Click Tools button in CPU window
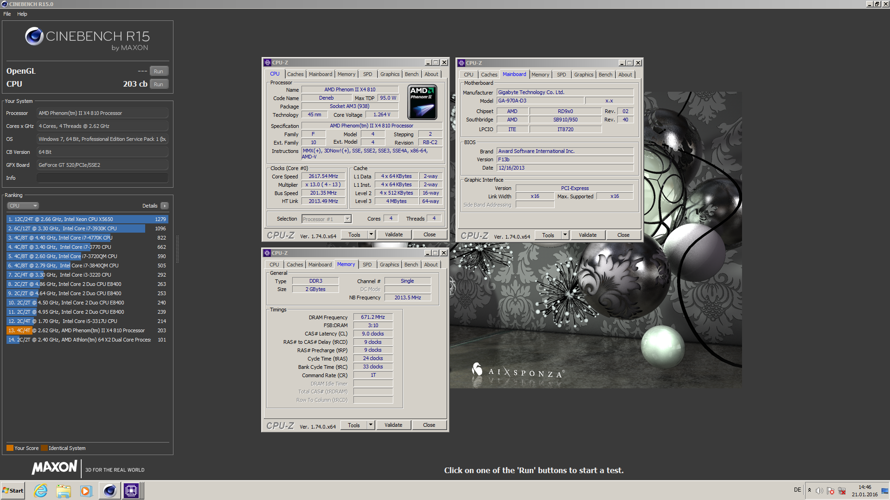 [x=354, y=235]
